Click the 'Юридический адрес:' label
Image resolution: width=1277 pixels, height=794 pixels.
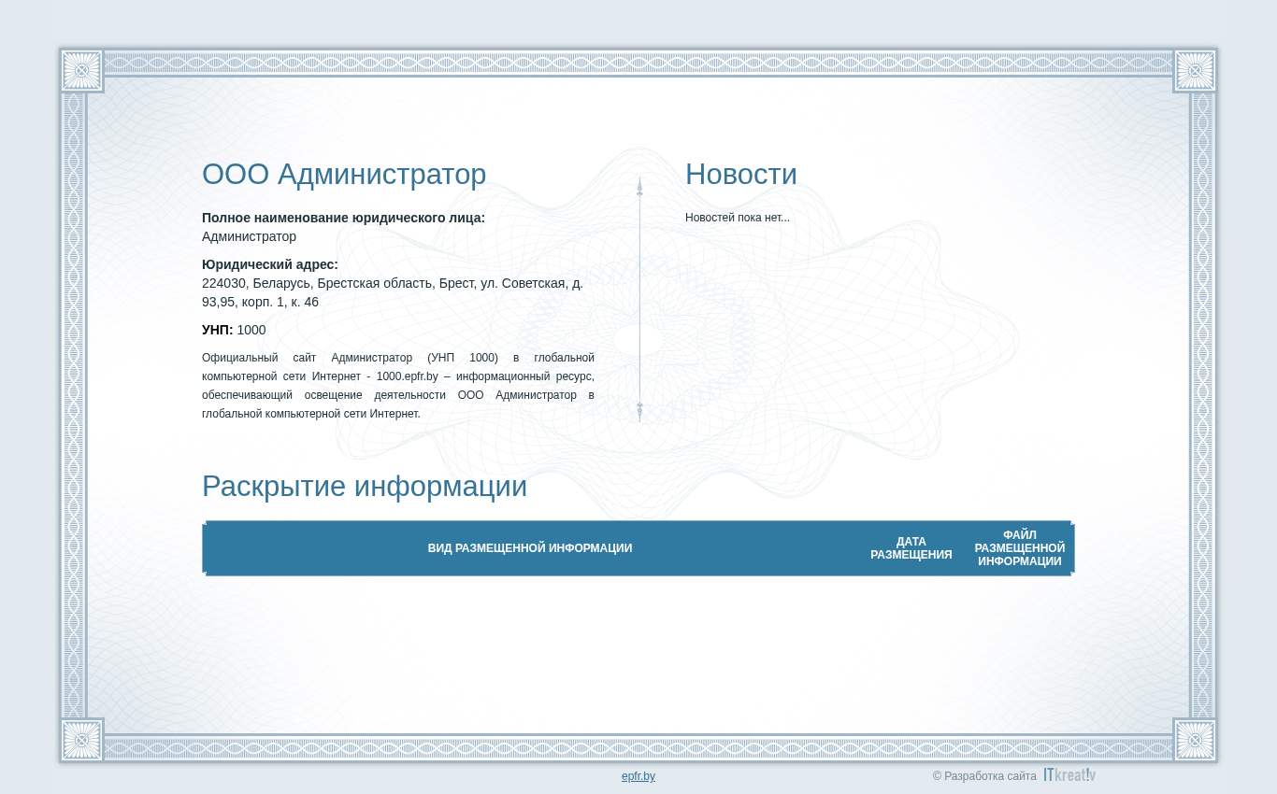(x=270, y=264)
